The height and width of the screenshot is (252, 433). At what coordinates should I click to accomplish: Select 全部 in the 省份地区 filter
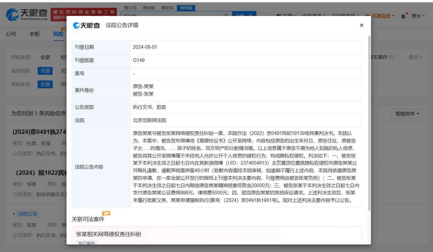point(45,71)
